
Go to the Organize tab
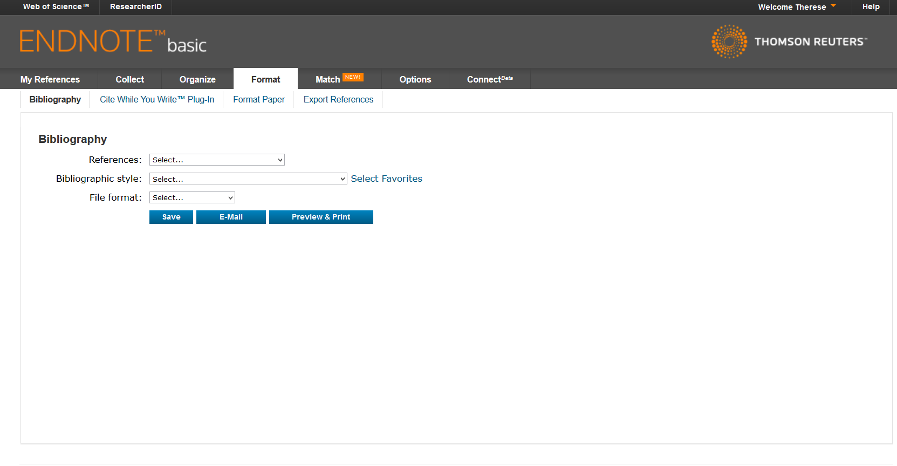click(197, 79)
